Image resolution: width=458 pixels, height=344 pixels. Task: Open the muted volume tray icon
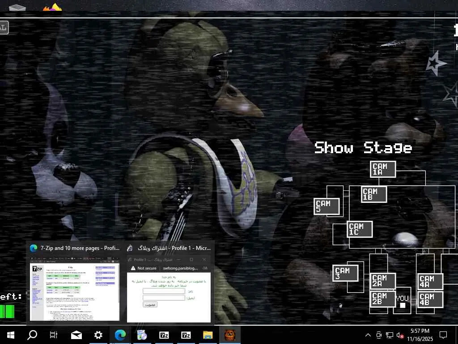pos(400,335)
